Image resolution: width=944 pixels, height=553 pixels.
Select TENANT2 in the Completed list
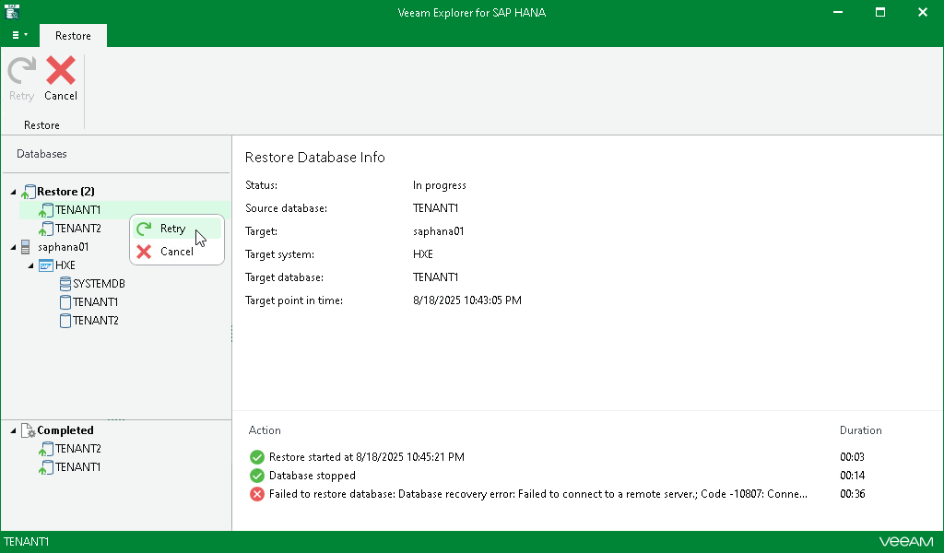[x=77, y=449]
